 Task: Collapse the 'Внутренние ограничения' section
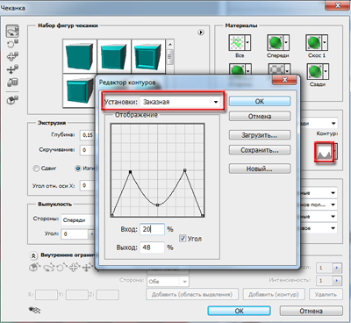tap(33, 256)
